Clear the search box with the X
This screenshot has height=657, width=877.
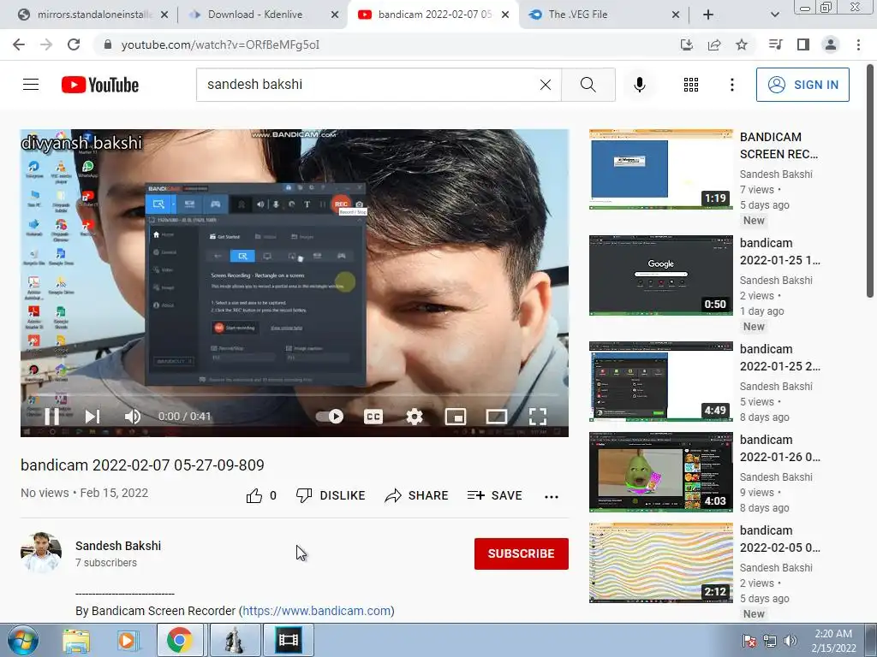(546, 85)
